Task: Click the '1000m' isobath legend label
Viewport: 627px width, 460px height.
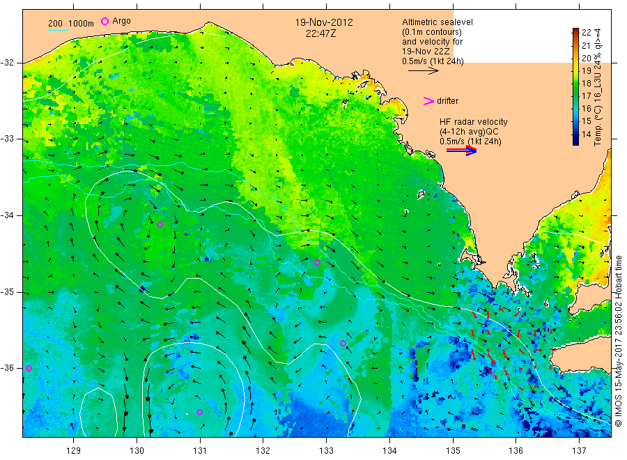Action: pyautogui.click(x=82, y=24)
